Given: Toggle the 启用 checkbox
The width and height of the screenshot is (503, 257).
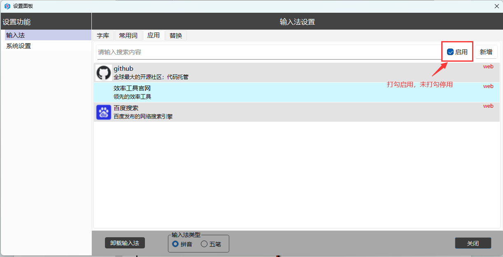Looking at the screenshot, I should pos(450,52).
